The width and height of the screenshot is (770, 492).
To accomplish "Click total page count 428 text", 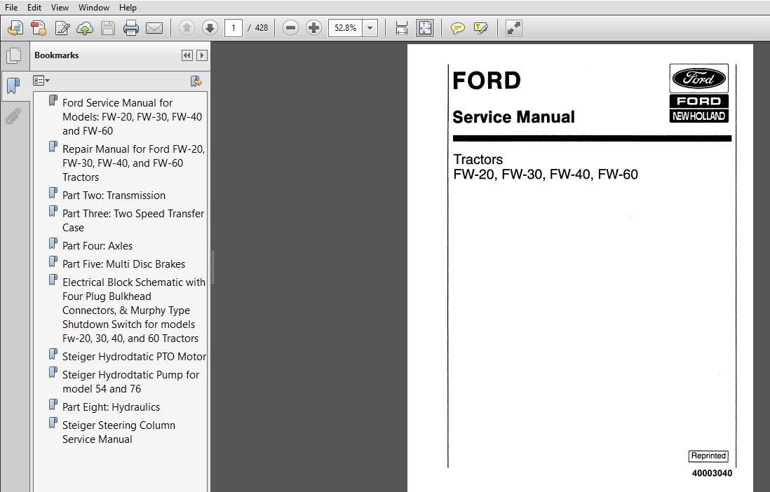I will coord(262,28).
